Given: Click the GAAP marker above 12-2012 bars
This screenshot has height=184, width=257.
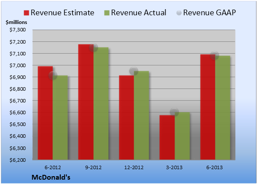Looking at the screenshot, I should click(134, 71).
